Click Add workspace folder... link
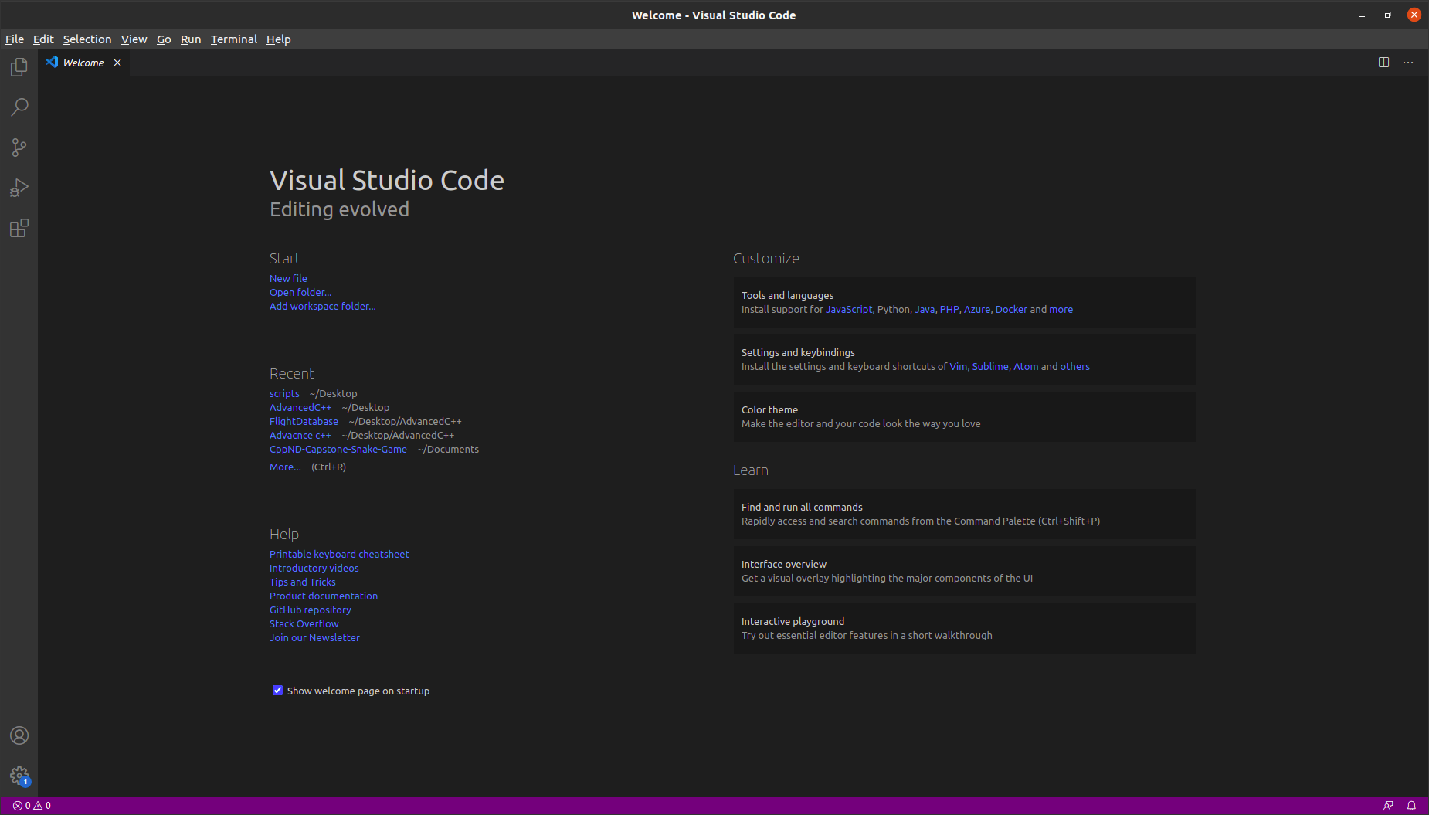 tap(323, 306)
